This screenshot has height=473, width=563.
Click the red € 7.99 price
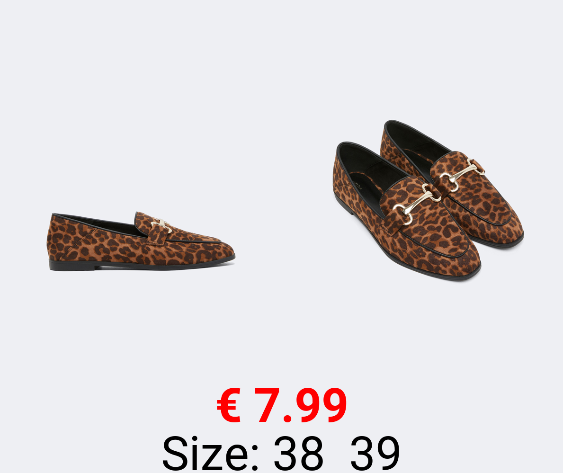coord(282,405)
